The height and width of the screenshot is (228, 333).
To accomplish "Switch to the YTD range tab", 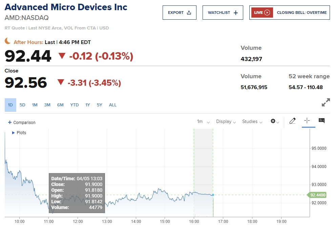I will click(74, 105).
